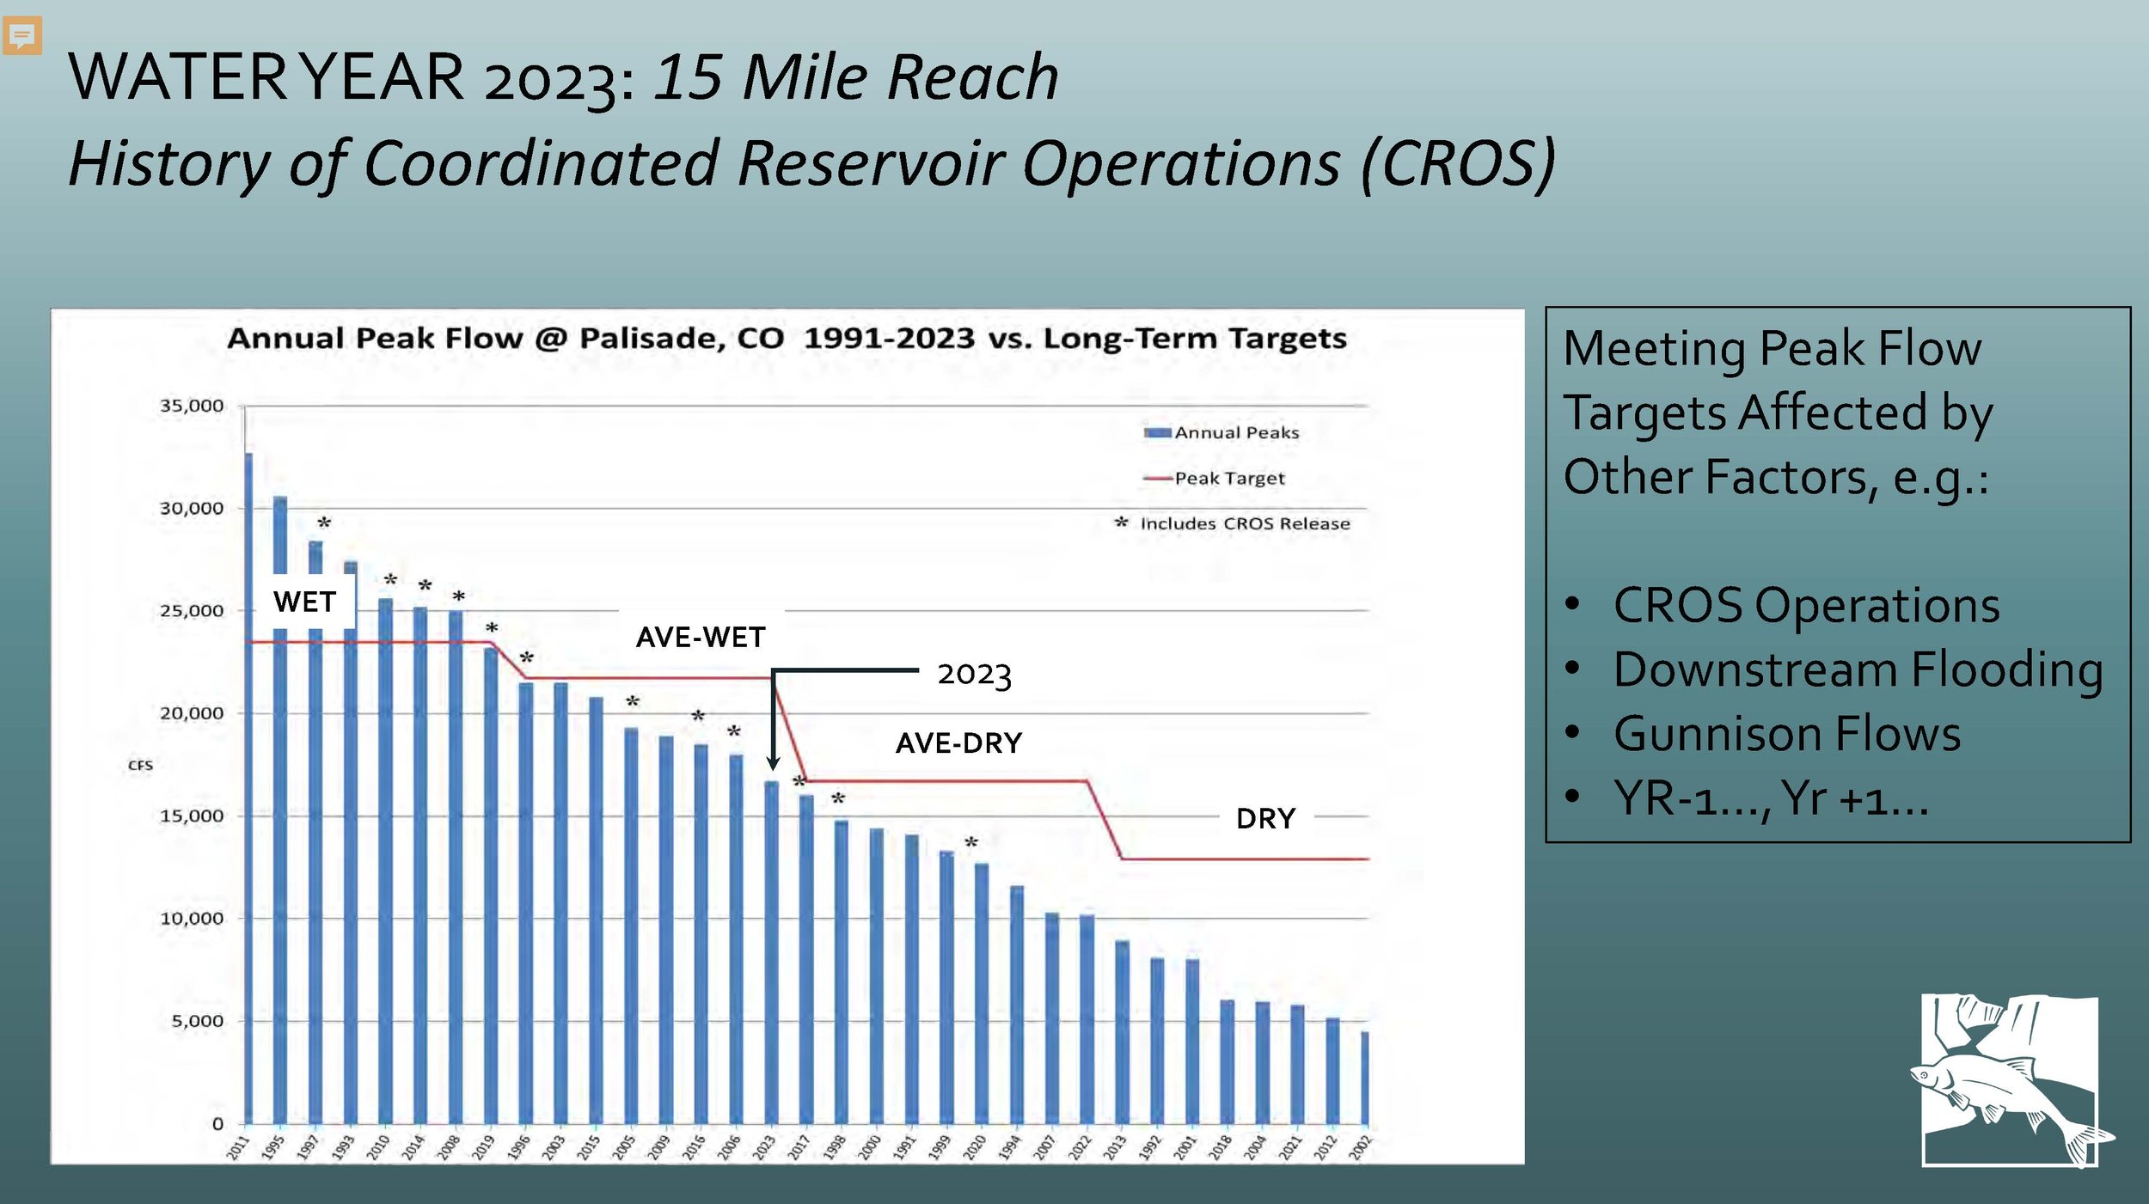Click the 'Annual Peaks' legend entry
The height and width of the screenshot is (1204, 2149).
[x=1221, y=432]
